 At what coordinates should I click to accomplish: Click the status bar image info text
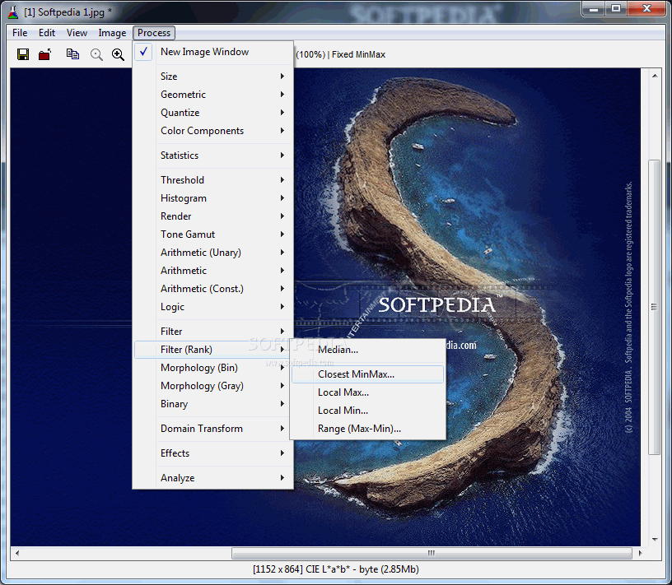pyautogui.click(x=335, y=569)
